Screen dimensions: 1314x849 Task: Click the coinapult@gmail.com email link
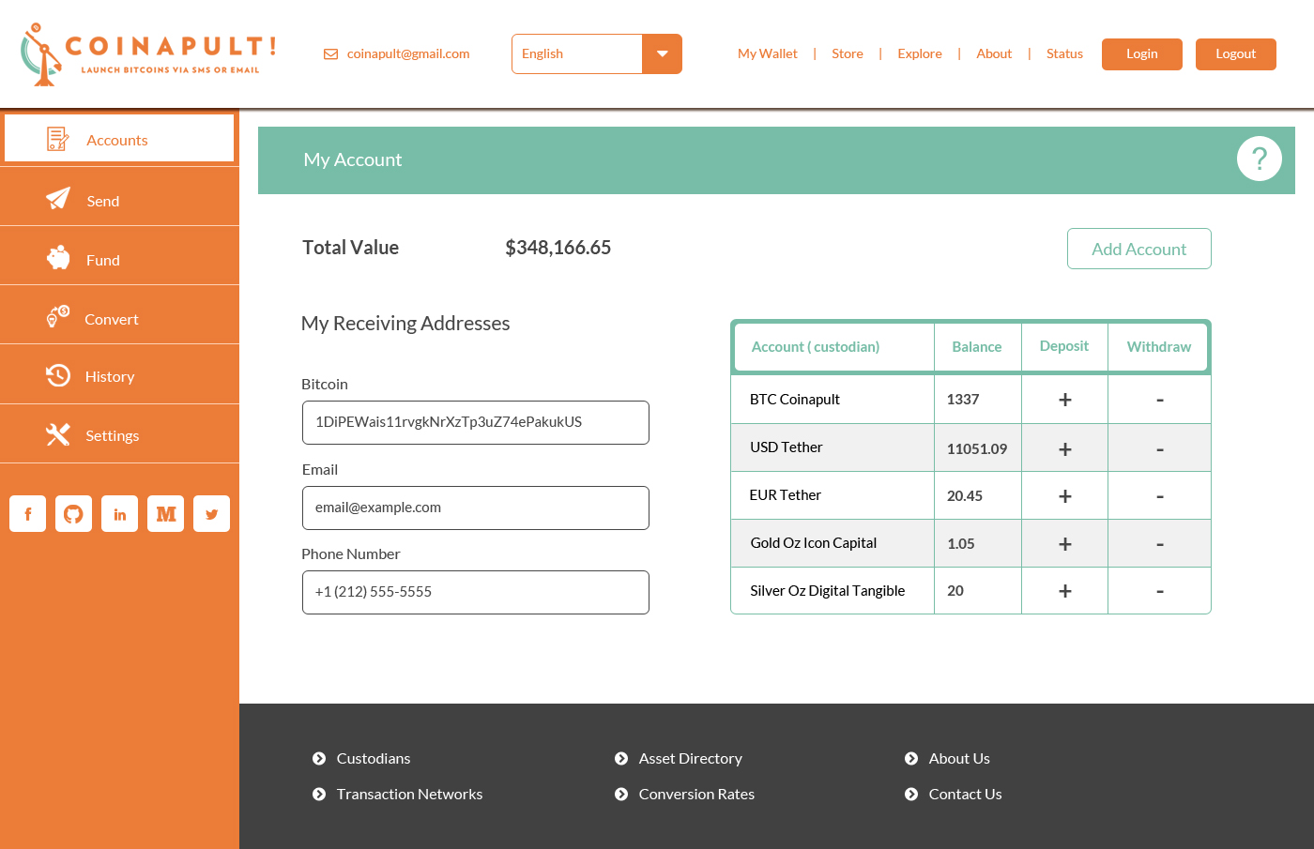[408, 53]
